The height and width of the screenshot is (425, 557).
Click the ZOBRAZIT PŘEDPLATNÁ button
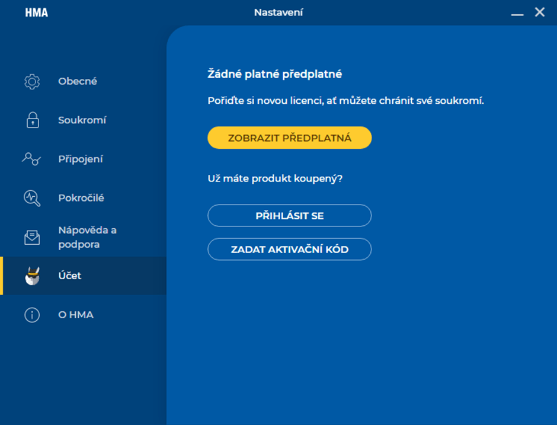[289, 137]
